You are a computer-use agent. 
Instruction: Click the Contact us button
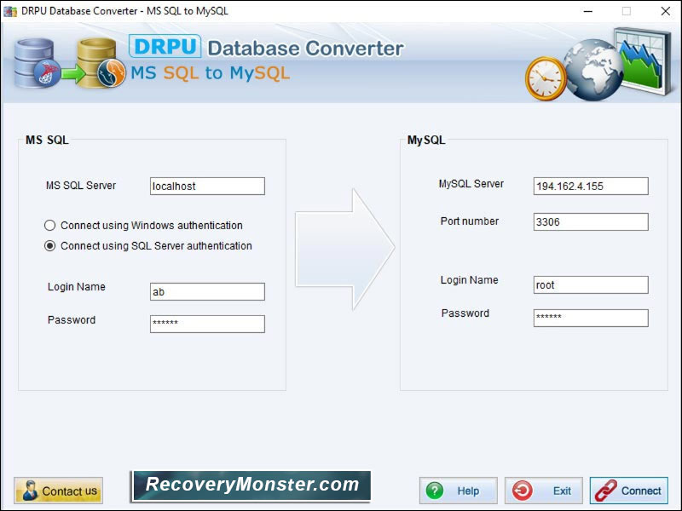pyautogui.click(x=56, y=490)
